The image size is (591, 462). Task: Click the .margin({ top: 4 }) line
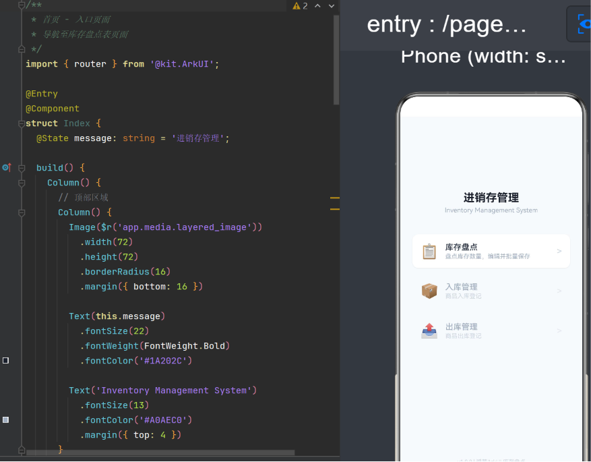pos(131,435)
